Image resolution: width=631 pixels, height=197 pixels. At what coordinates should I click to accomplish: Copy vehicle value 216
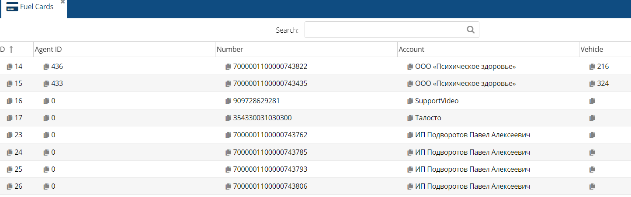click(592, 67)
